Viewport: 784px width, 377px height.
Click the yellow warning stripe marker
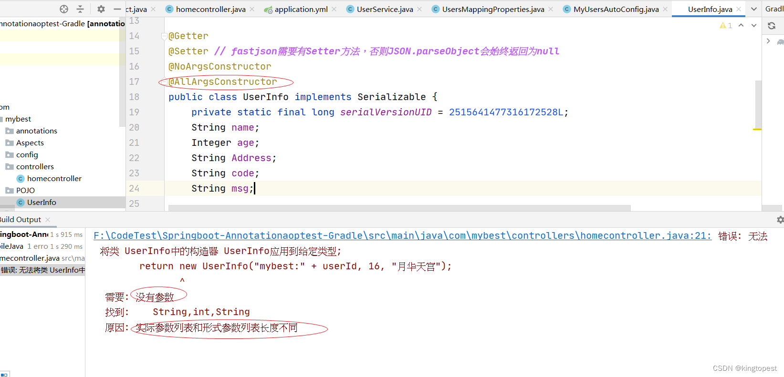757,129
